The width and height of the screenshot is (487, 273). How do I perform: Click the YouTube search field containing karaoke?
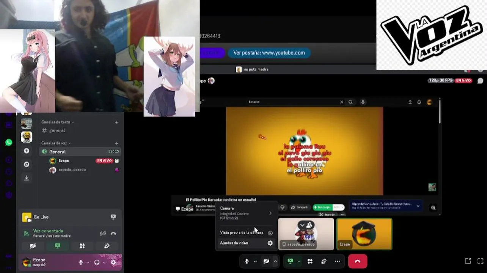coord(292,102)
